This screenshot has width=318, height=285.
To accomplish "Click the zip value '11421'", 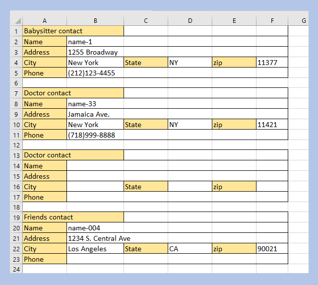I will (272, 124).
